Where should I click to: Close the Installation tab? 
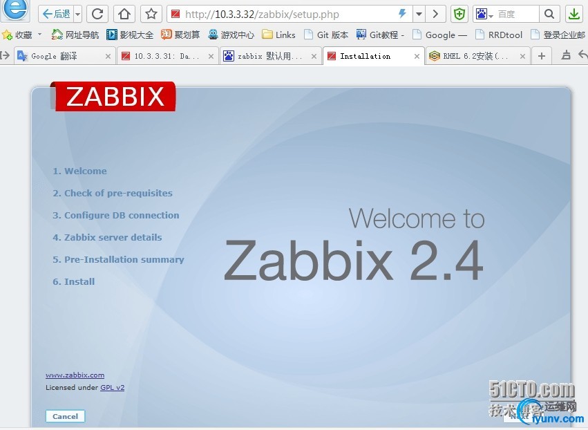(417, 56)
